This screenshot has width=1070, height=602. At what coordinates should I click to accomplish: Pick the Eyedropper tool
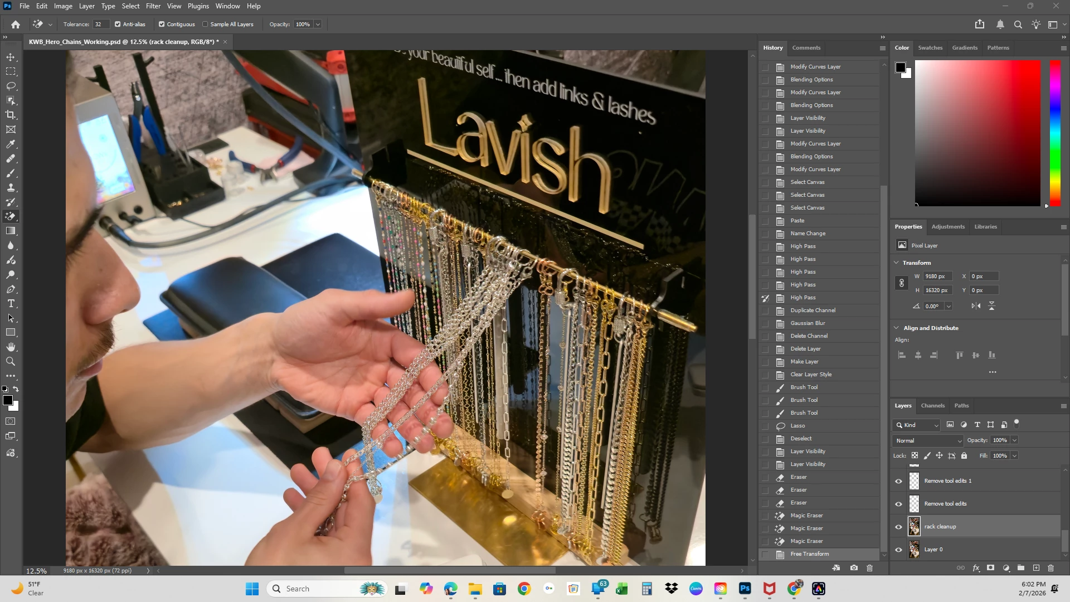[11, 144]
